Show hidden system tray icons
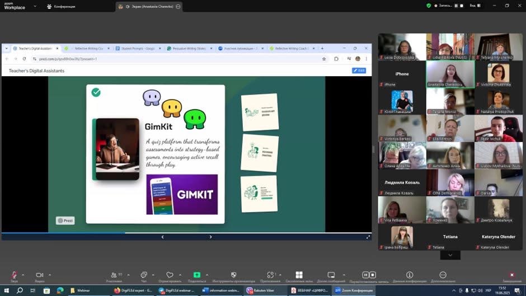Screen dimensions: 526x296 point(454,290)
